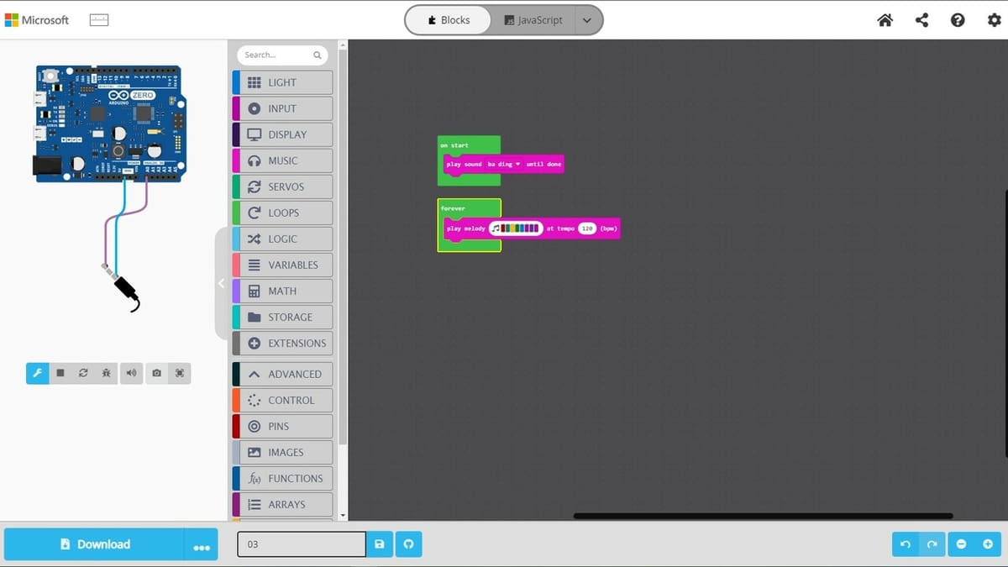Switch to JavaScript editor tab
1008x567 pixels.
tap(533, 20)
